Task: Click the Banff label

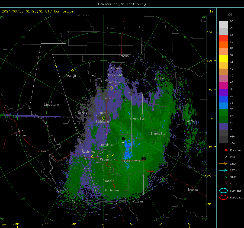Action: pyautogui.click(x=45, y=151)
